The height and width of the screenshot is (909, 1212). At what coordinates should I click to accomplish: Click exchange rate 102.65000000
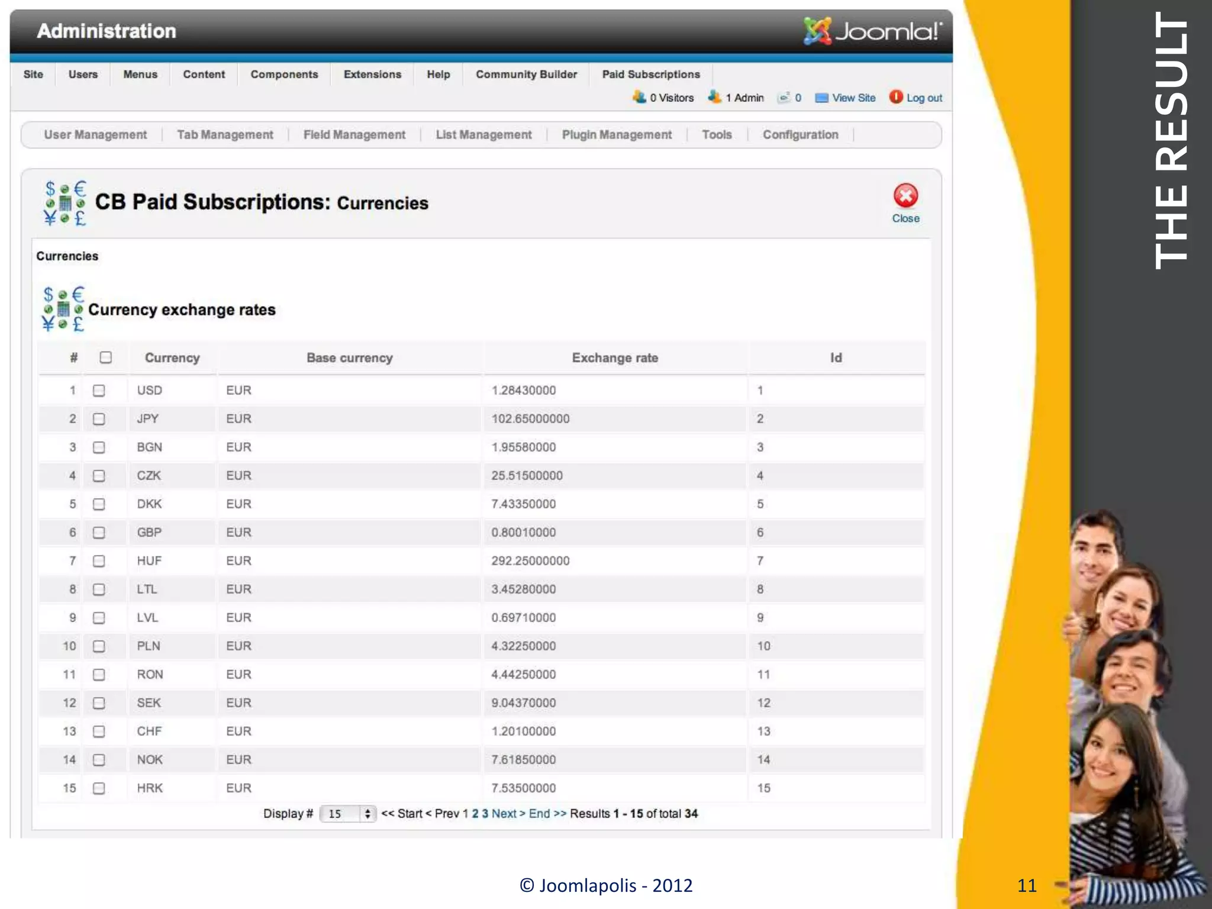point(530,419)
